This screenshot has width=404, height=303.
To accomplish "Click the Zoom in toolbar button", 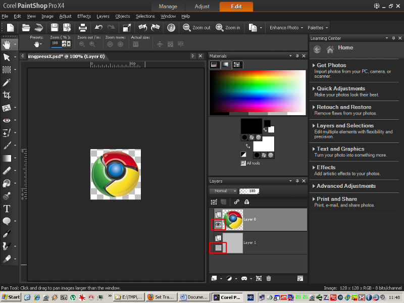I will point(228,28).
